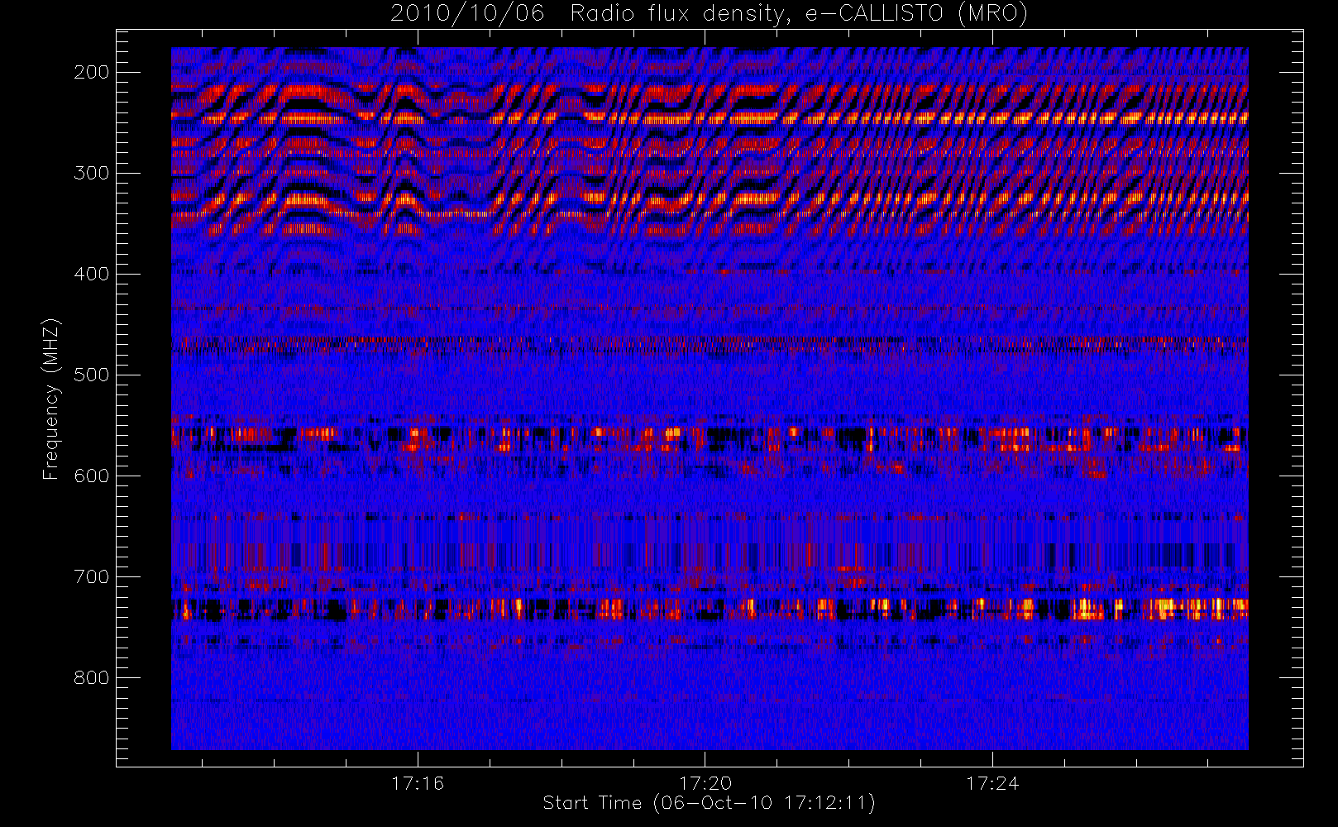Click the "400" frequency tick label
1338x827 pixels.
coord(92,274)
